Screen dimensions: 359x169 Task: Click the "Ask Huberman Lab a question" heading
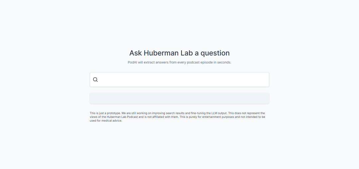179,53
